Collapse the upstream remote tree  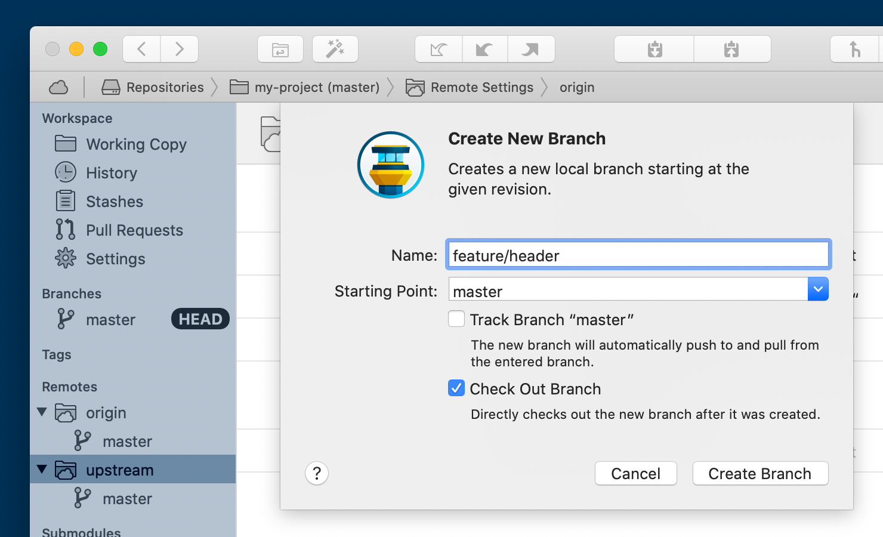point(42,470)
